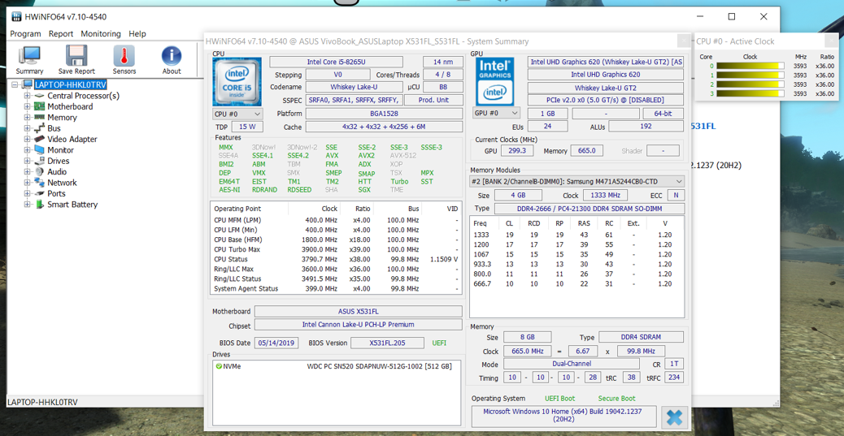Click the Windows 10 Home operating system box
The width and height of the screenshot is (844, 436).
click(564, 417)
